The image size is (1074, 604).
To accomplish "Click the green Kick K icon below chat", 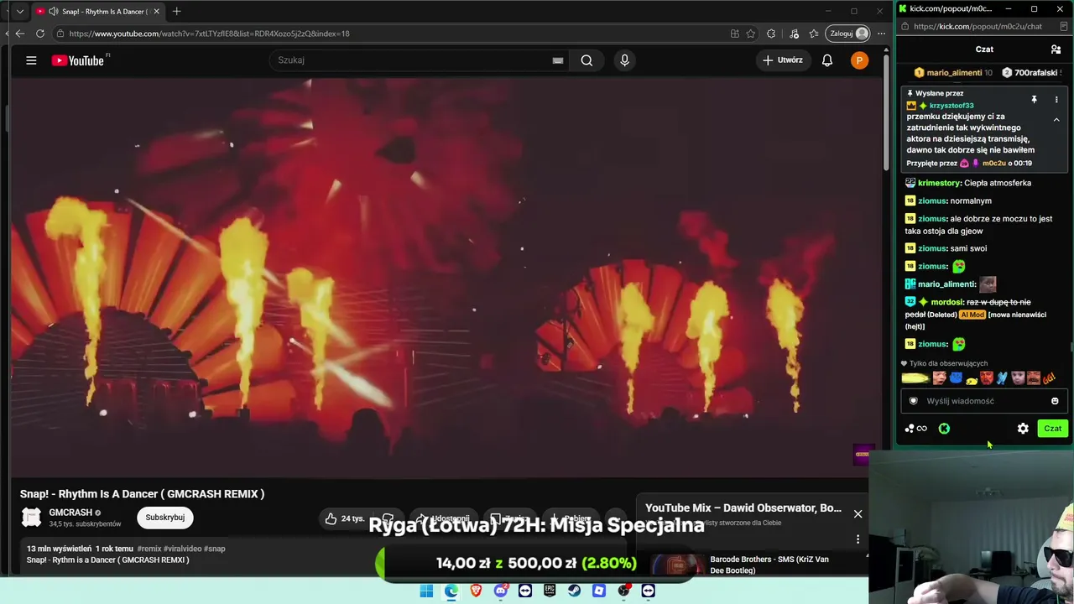I will point(944,429).
